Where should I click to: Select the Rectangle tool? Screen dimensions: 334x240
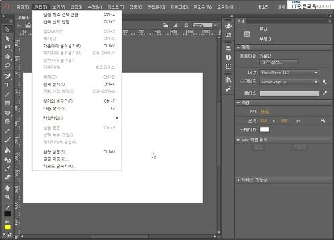pos(7,103)
